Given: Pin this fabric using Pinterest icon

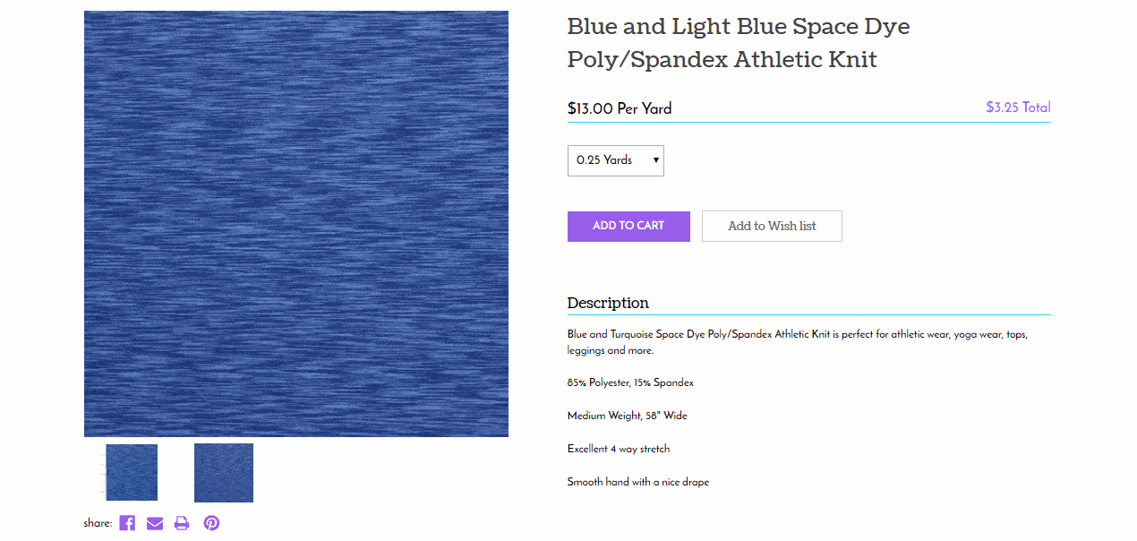Looking at the screenshot, I should click(211, 523).
